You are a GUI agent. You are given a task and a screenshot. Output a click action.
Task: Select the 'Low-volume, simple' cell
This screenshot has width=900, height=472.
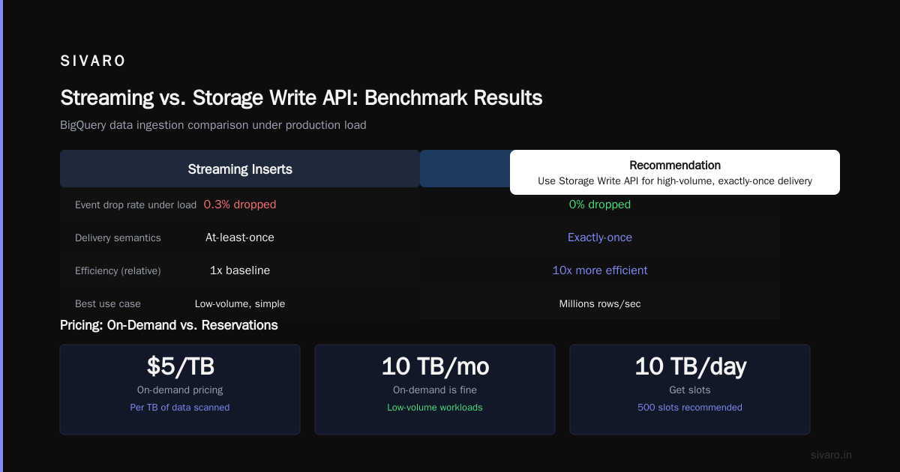[x=240, y=303]
